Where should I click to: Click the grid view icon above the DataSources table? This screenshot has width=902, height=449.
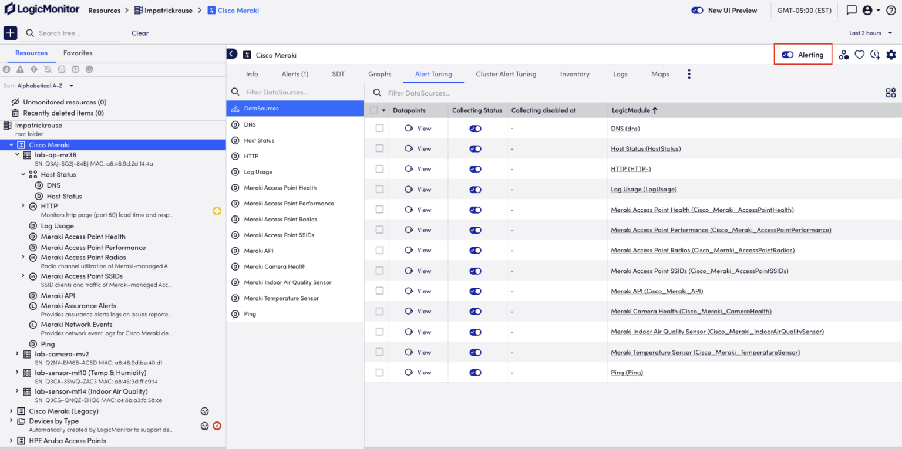(x=891, y=92)
